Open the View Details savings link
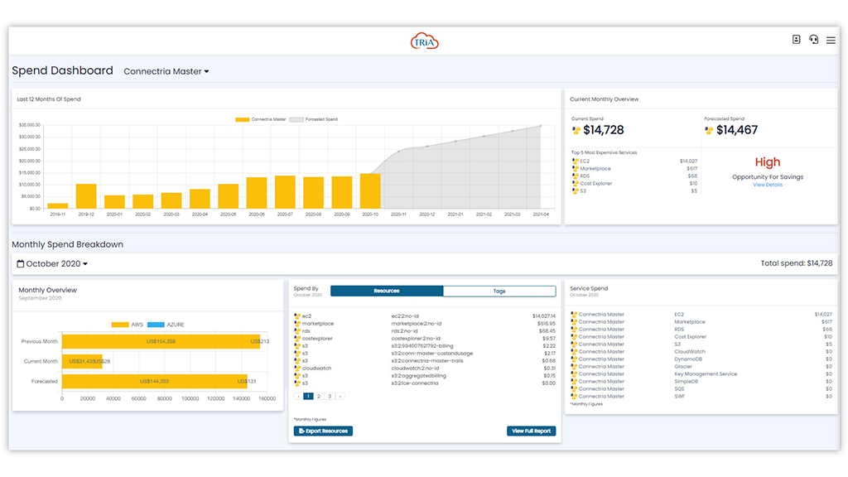 pyautogui.click(x=768, y=185)
